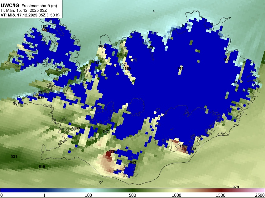Click the map value label '1067'
This screenshot has height=198, width=265.
(x=88, y=70)
